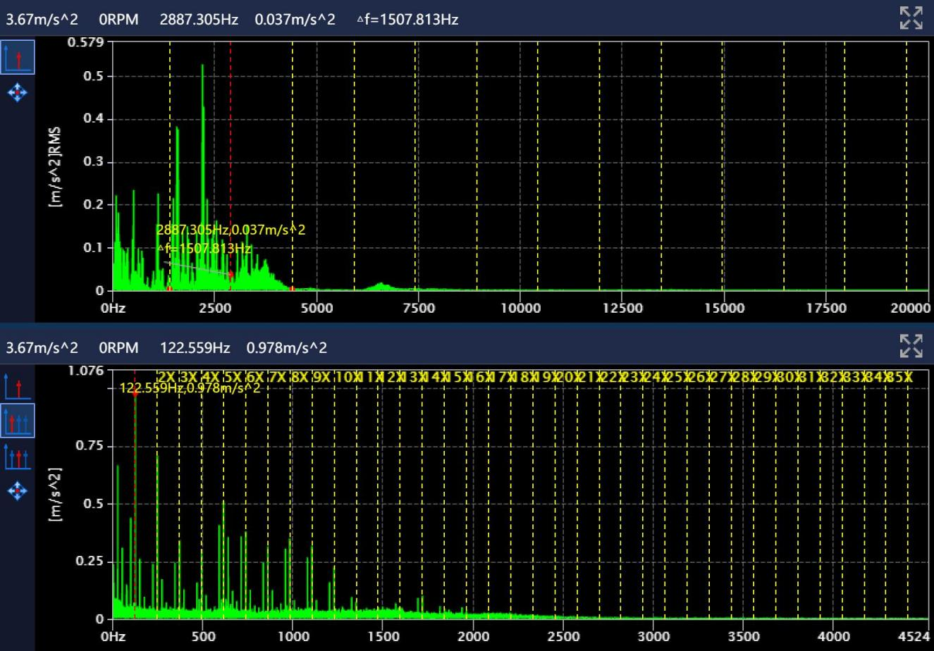Click the 8X harmonic marker label
This screenshot has height=651, width=934.
point(300,378)
